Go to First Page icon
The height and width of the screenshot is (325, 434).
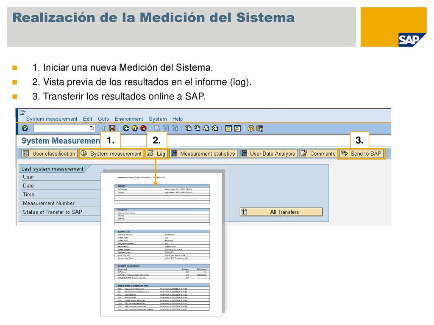(x=189, y=128)
